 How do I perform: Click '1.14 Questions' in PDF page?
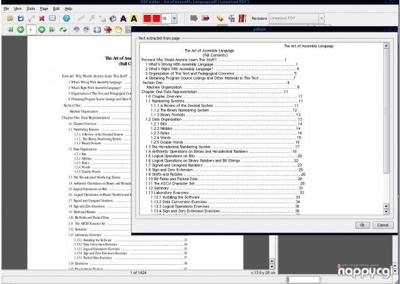[78, 263]
